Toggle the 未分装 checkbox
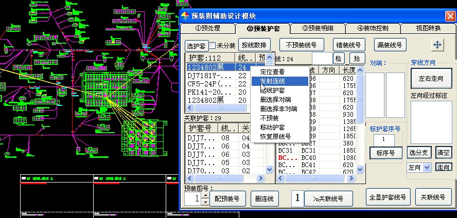 coord(213,46)
